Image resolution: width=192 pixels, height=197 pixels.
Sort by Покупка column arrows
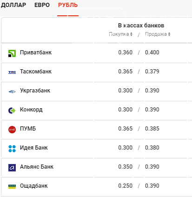click(131, 34)
